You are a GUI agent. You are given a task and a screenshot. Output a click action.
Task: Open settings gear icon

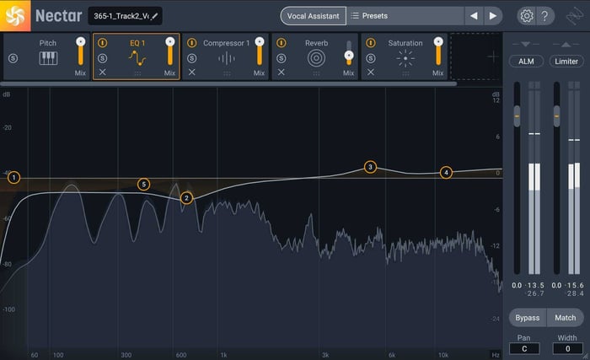point(527,16)
